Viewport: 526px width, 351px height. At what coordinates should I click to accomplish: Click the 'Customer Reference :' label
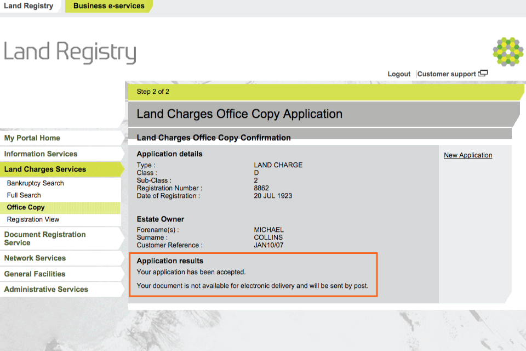coord(169,245)
